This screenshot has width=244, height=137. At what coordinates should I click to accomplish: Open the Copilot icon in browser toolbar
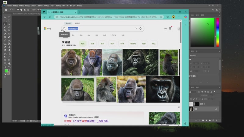point(185,17)
